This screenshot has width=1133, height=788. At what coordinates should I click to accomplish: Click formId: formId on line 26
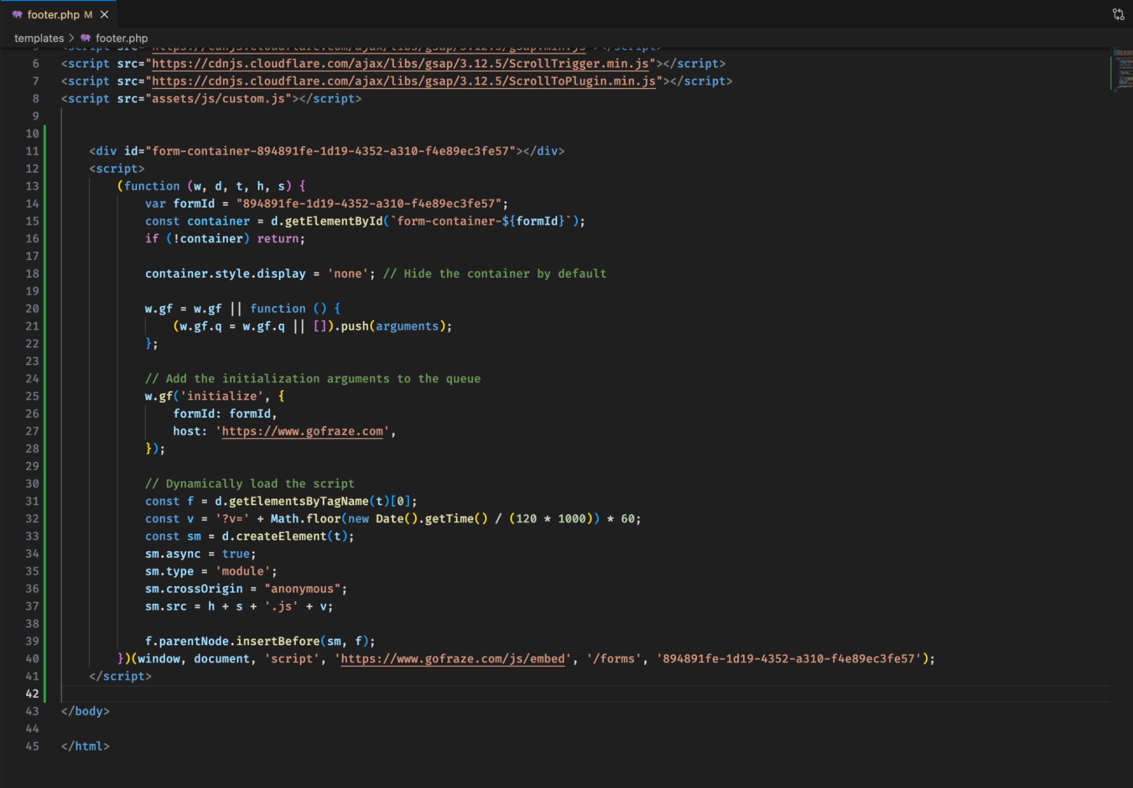(x=224, y=414)
